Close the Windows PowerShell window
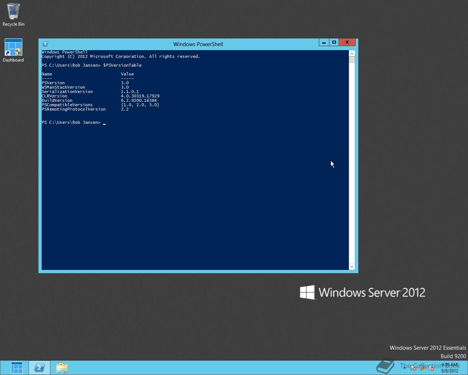 point(347,42)
